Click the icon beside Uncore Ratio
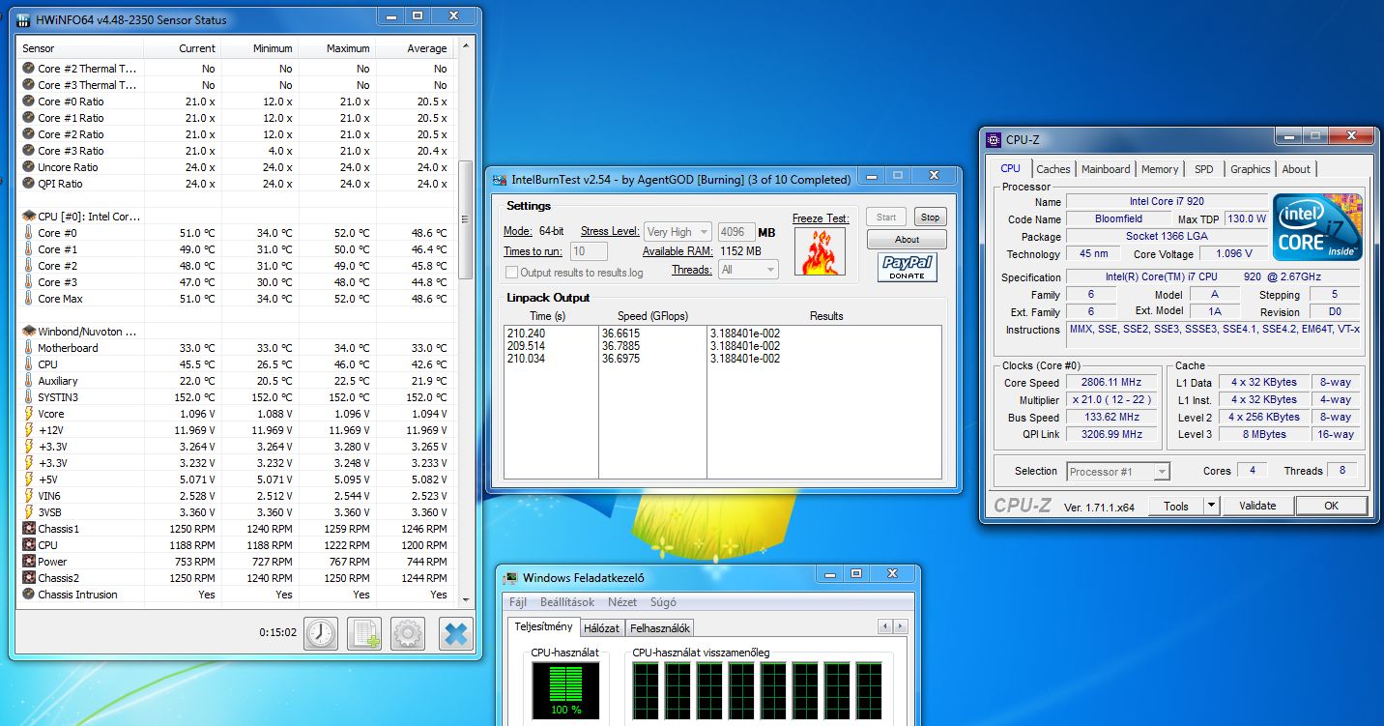 (x=28, y=167)
